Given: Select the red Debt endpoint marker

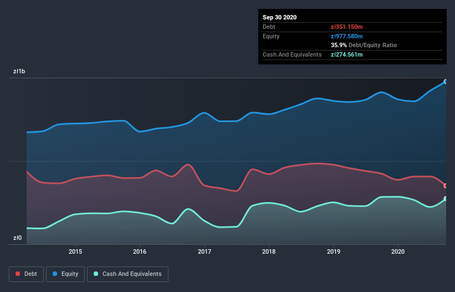Looking at the screenshot, I should point(446,185).
